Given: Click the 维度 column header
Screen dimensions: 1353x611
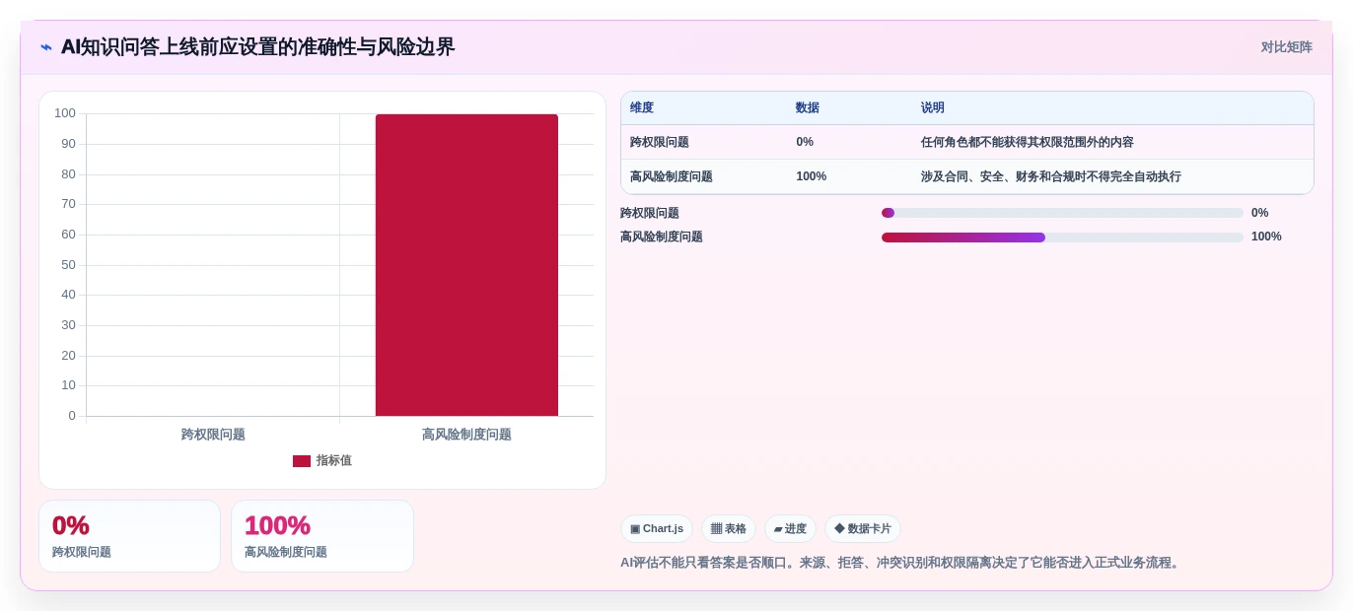Looking at the screenshot, I should [642, 108].
